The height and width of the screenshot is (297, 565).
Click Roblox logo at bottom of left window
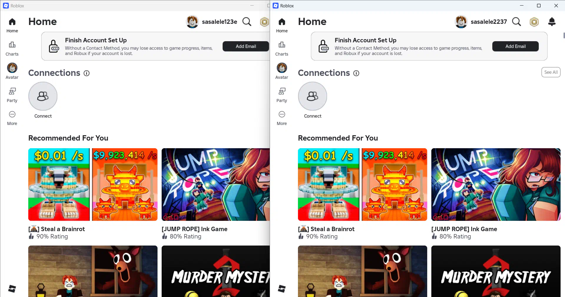point(12,288)
